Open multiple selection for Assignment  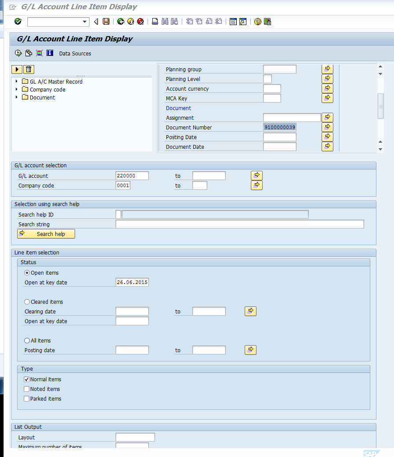click(327, 118)
